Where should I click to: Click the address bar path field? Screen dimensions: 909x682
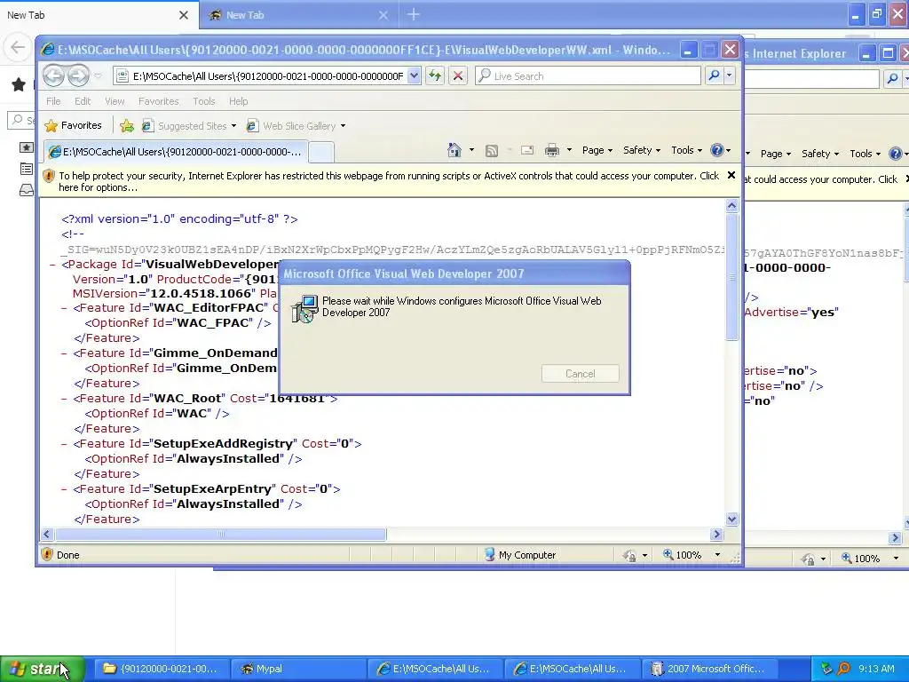(x=268, y=75)
